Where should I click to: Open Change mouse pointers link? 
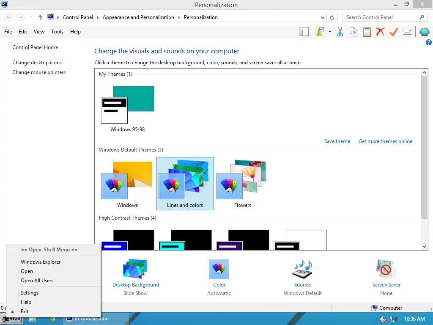click(x=39, y=72)
